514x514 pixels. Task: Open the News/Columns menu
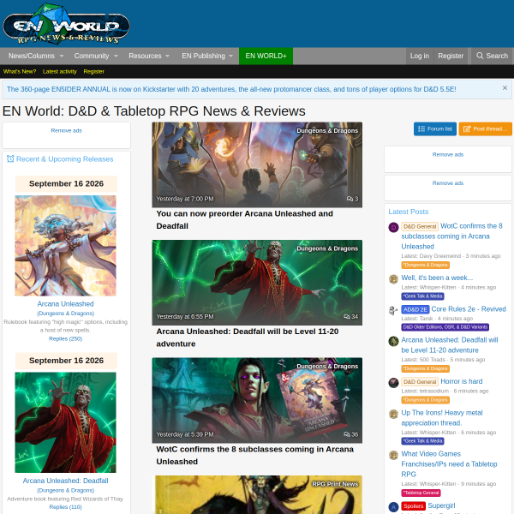coord(32,56)
